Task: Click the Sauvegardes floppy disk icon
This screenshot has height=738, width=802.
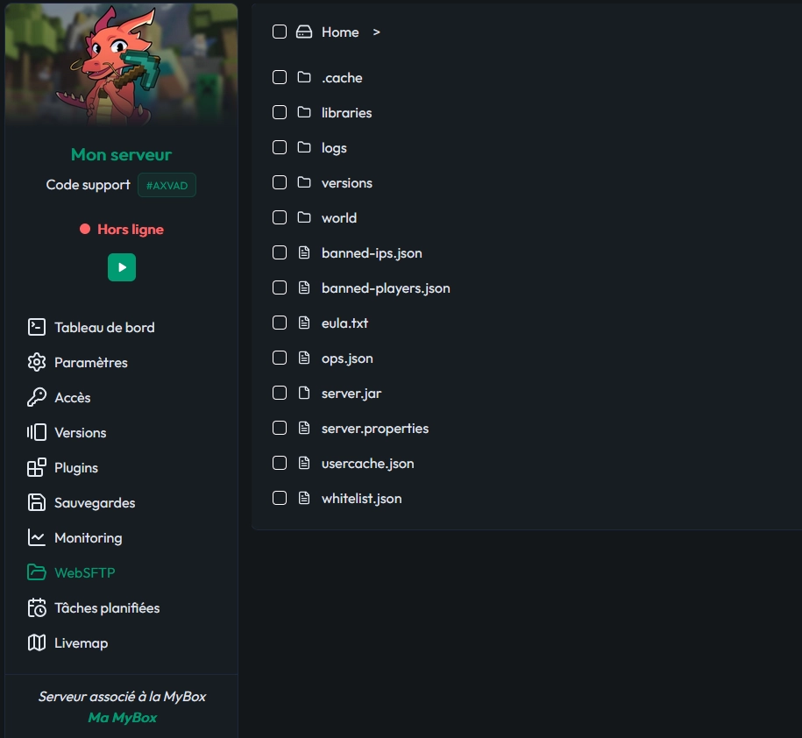Action: click(x=37, y=502)
